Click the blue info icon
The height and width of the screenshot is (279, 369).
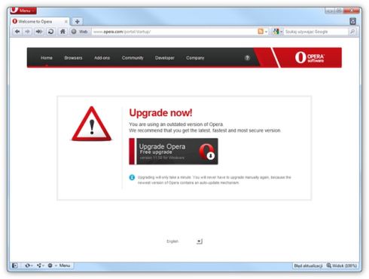tap(132, 177)
